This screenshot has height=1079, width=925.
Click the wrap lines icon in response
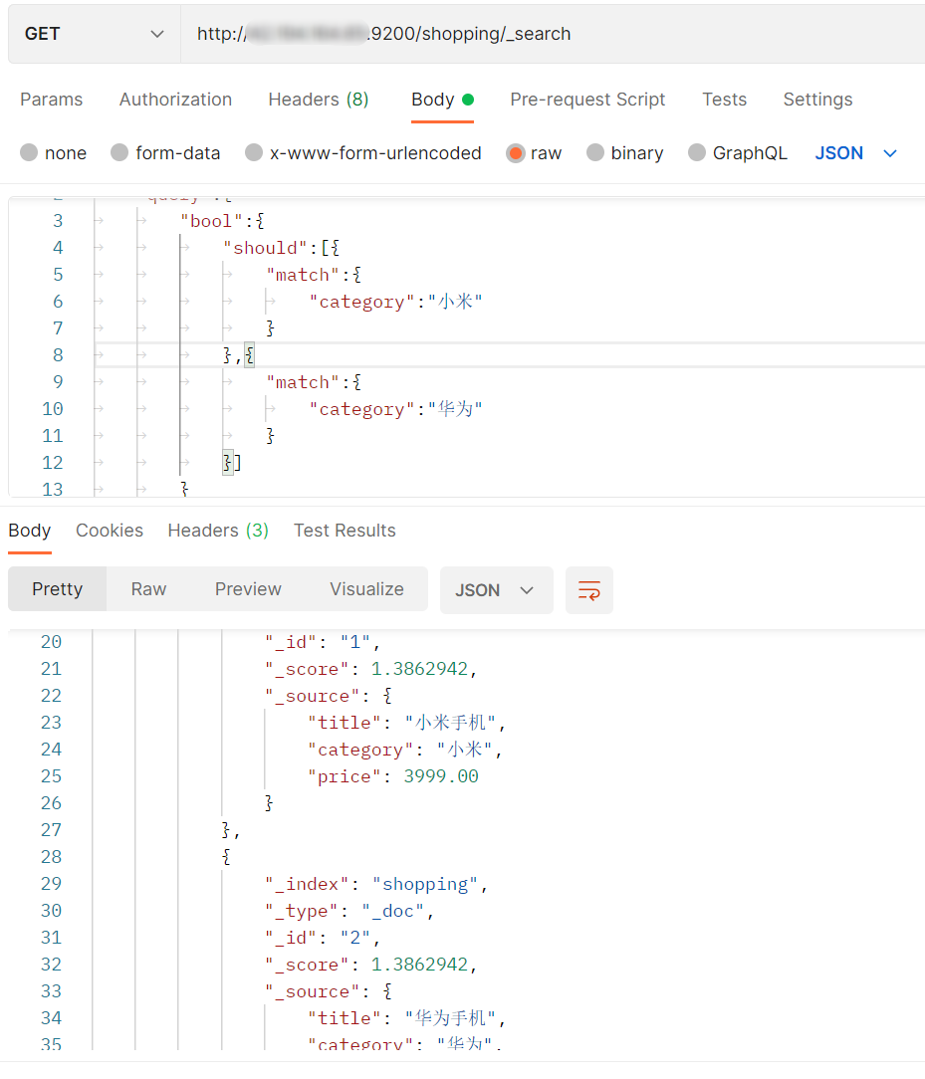[588, 590]
